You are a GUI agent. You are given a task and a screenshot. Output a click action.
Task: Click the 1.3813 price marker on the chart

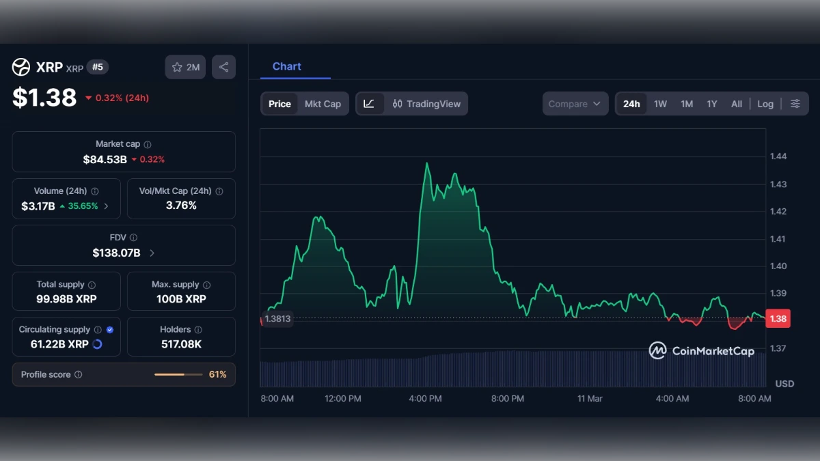pyautogui.click(x=277, y=318)
